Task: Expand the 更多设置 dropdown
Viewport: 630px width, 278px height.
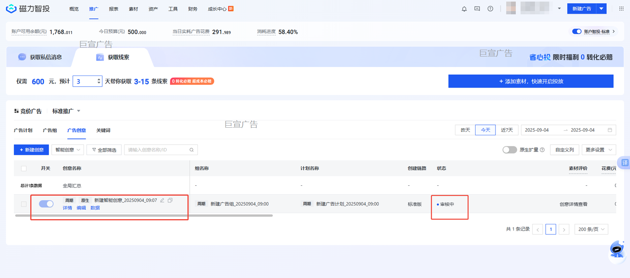Action: point(599,150)
